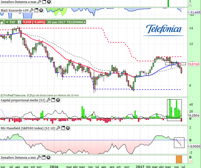This screenshot has height=168, width=201.
Task: Open settings wrench for Blai5 Koncorde
Action: (32, 10)
